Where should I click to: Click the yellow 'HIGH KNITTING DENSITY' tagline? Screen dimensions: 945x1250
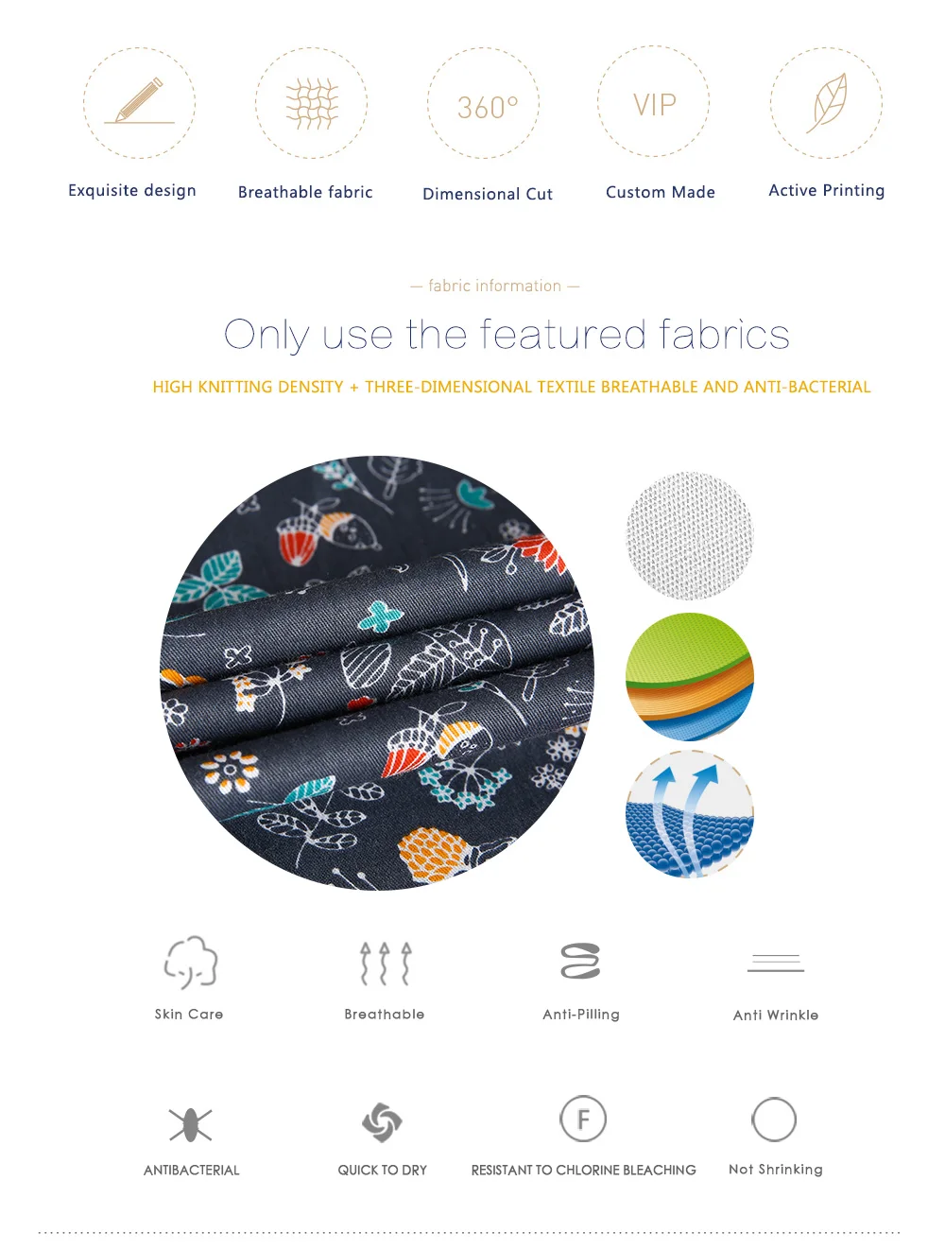tap(511, 387)
